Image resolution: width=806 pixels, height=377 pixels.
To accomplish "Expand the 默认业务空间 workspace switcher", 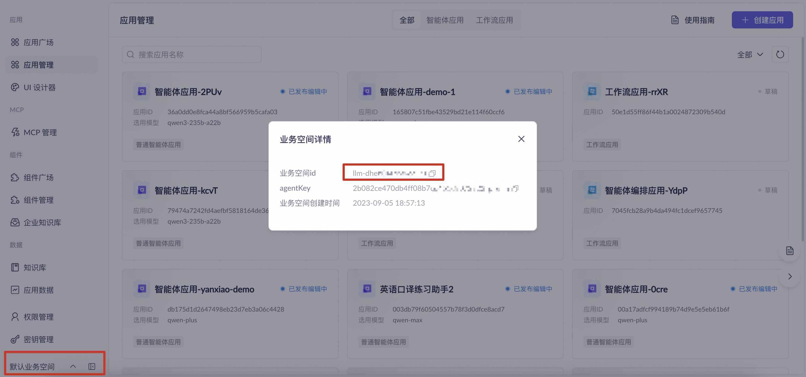I will coord(72,366).
